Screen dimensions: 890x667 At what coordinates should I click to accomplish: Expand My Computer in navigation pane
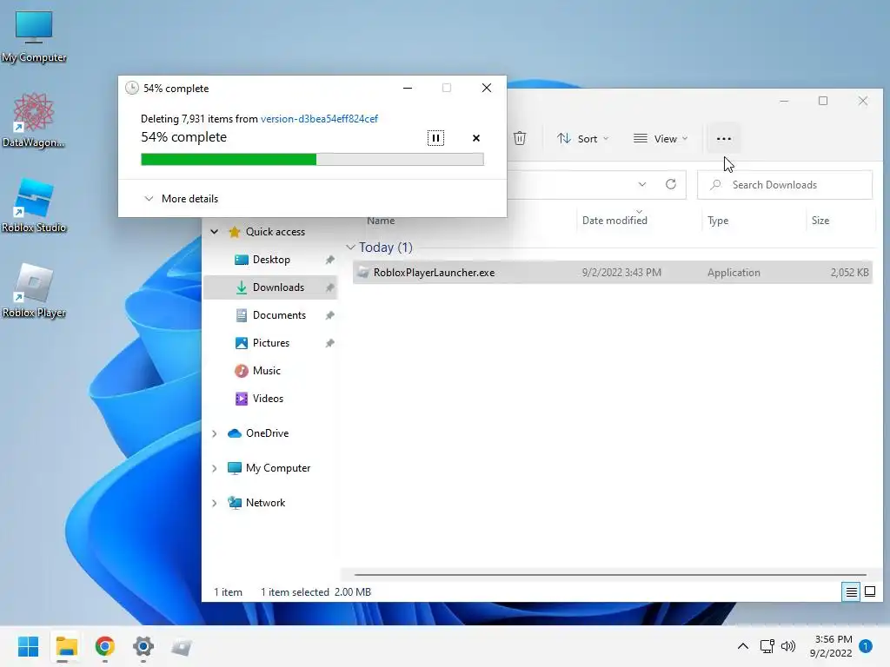[215, 468]
